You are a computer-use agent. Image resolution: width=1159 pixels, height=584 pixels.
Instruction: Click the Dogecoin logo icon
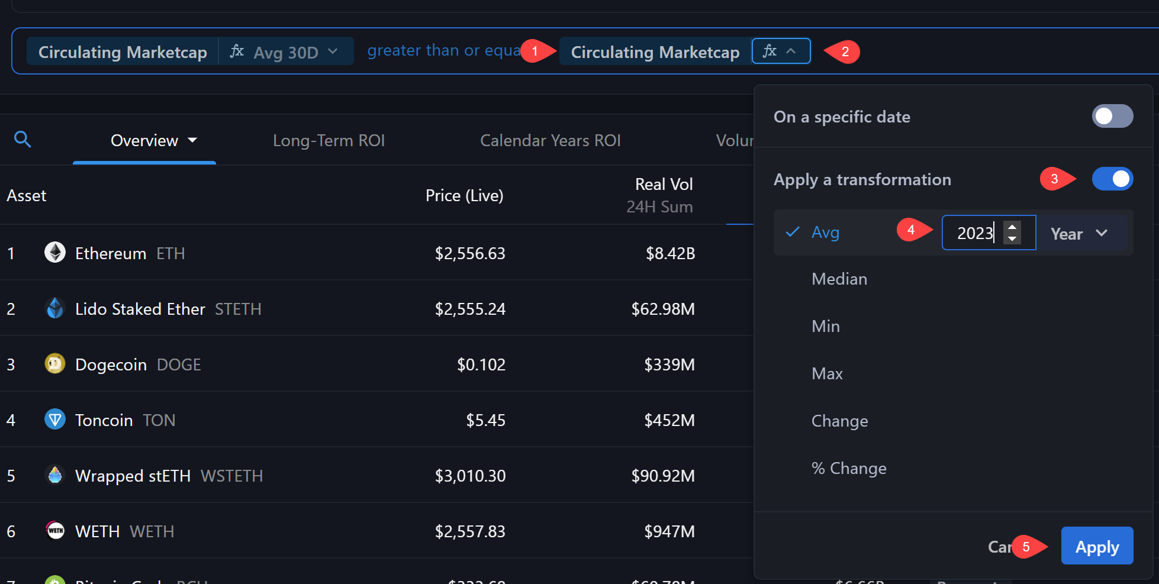click(x=55, y=364)
